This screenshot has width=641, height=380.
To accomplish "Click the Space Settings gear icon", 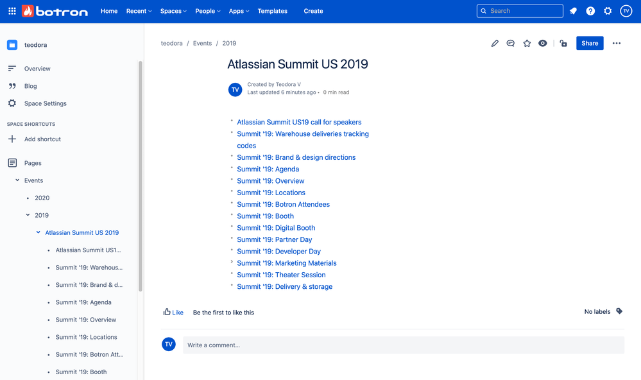I will [x=12, y=103].
